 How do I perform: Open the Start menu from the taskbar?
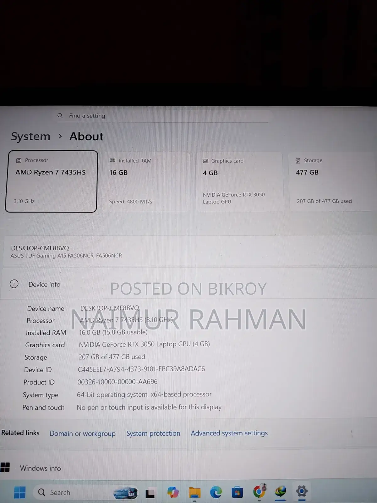[x=19, y=492]
